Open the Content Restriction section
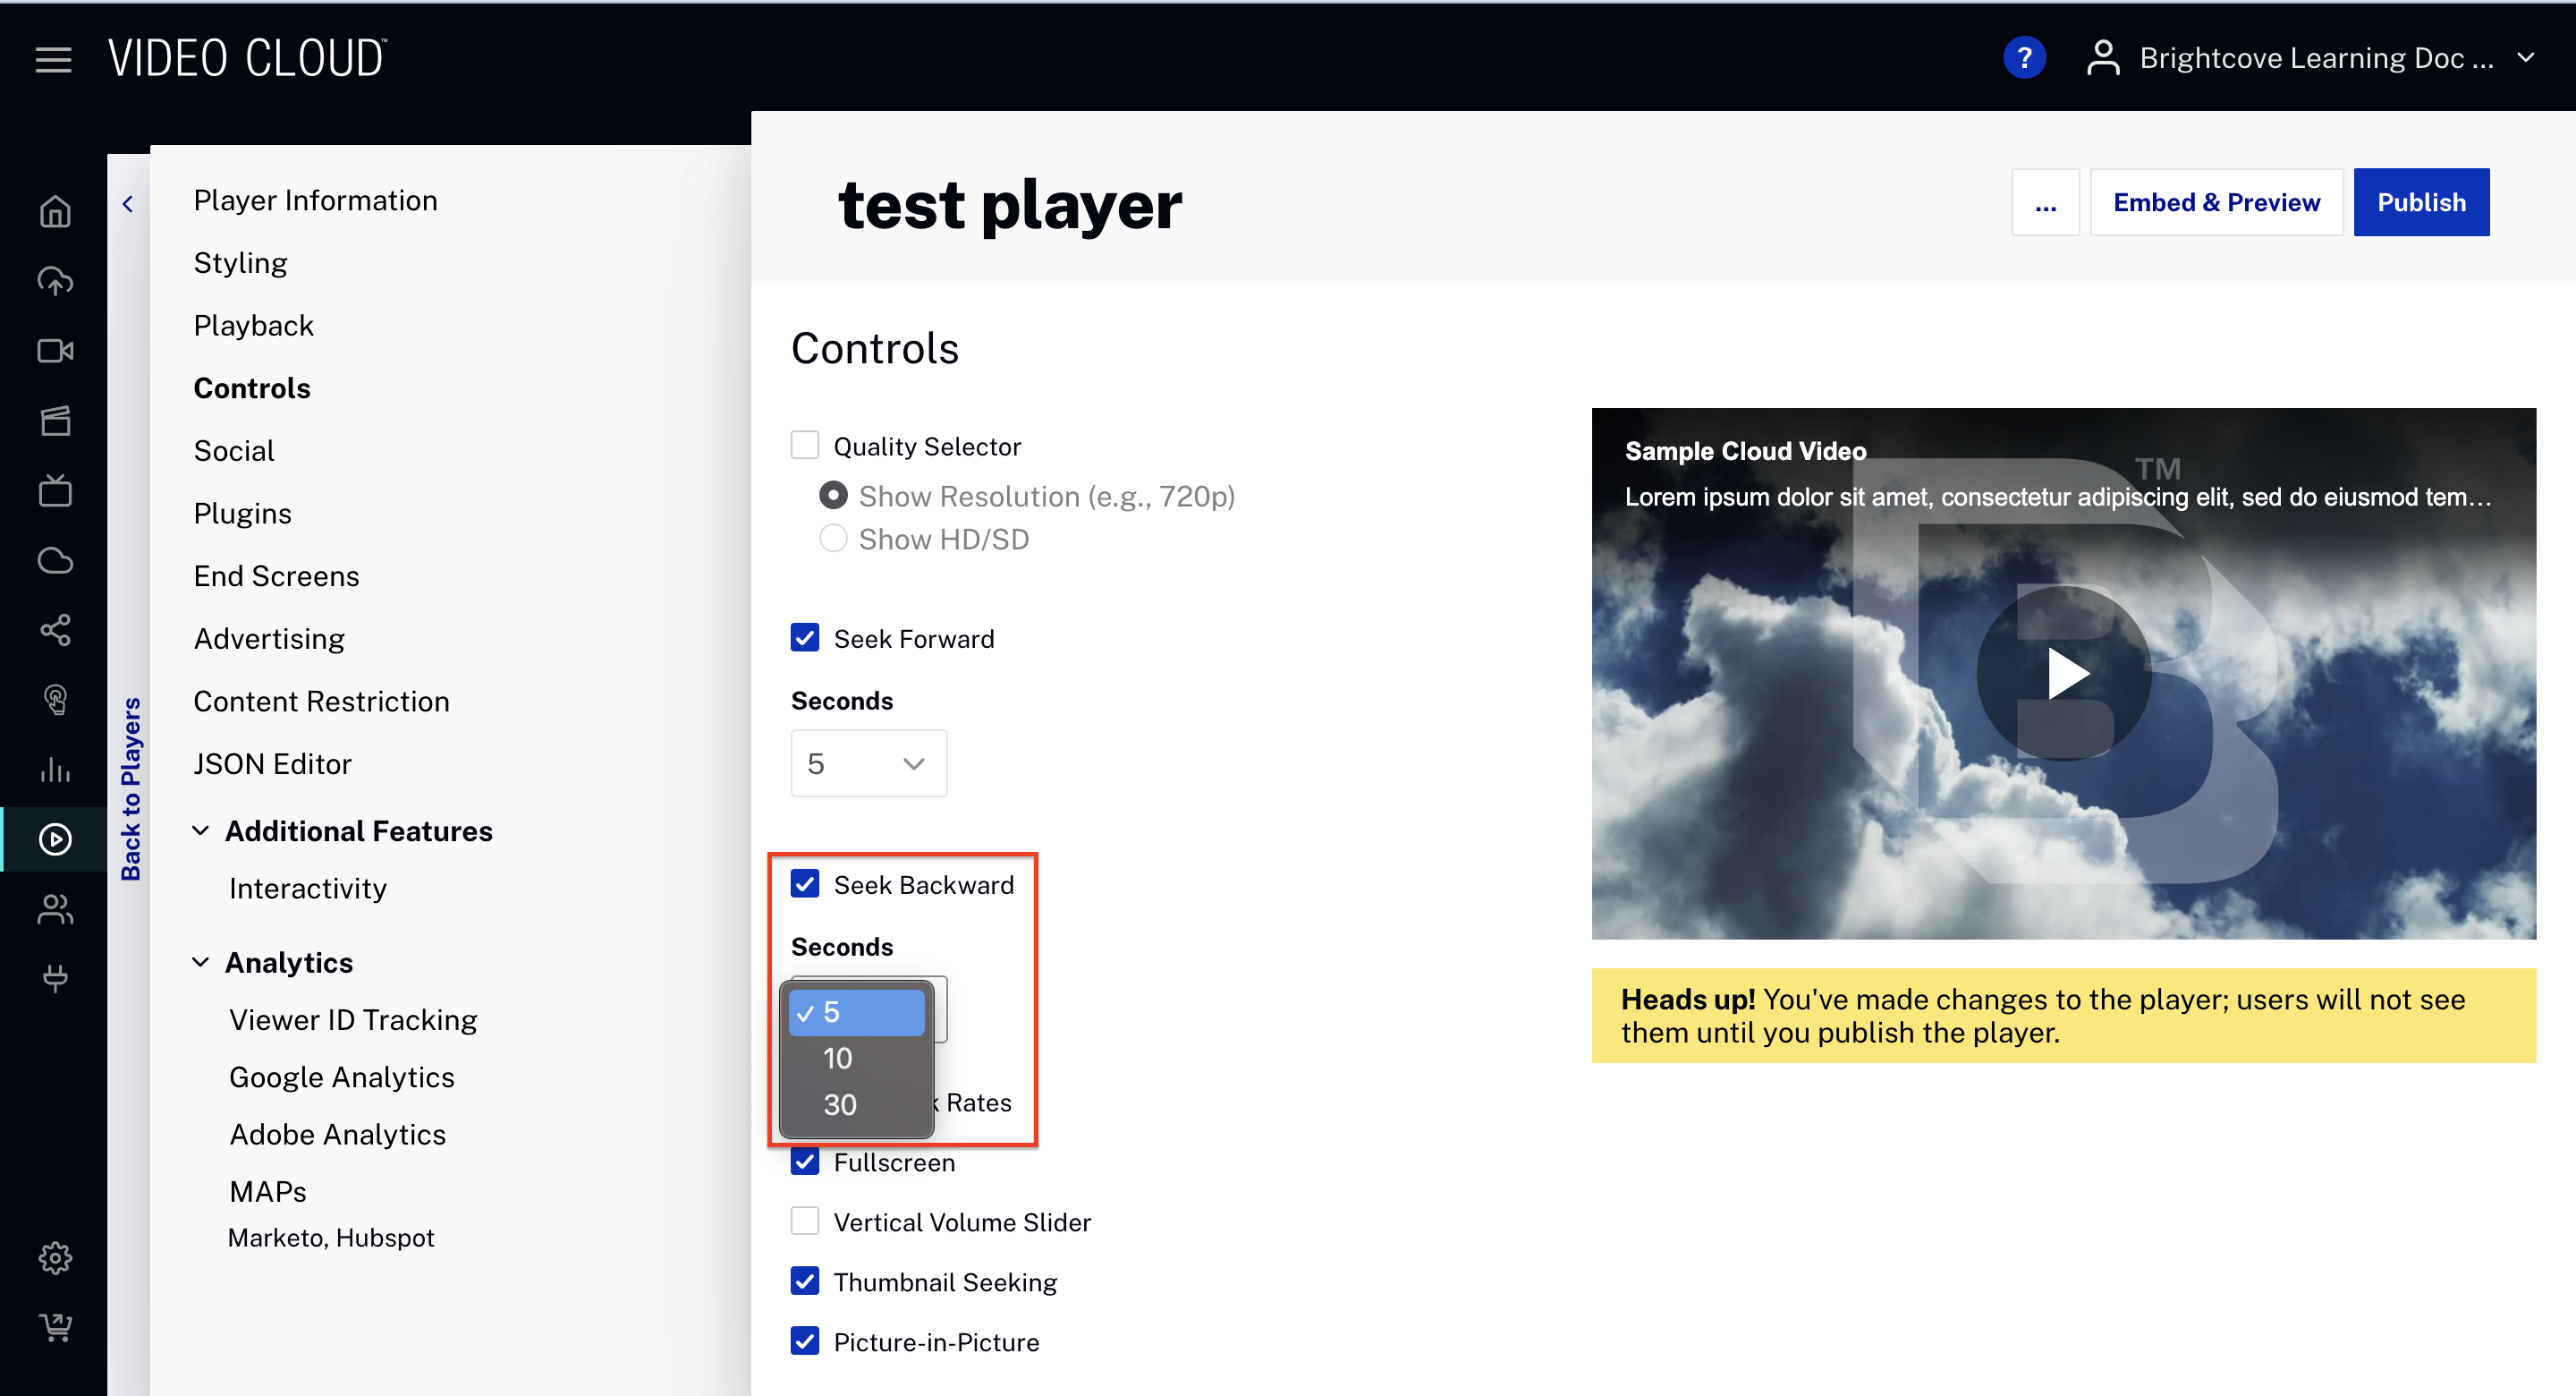The height and width of the screenshot is (1396, 2576). [x=321, y=702]
